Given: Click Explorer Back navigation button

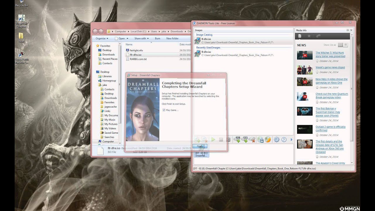Looking at the screenshot, I should (95, 31).
